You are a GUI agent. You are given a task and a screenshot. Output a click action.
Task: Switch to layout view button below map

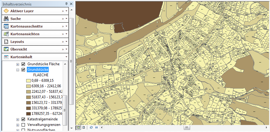(x=83, y=127)
